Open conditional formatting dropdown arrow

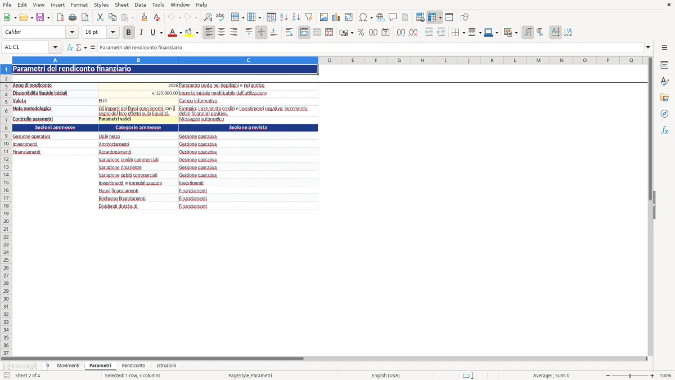click(516, 33)
